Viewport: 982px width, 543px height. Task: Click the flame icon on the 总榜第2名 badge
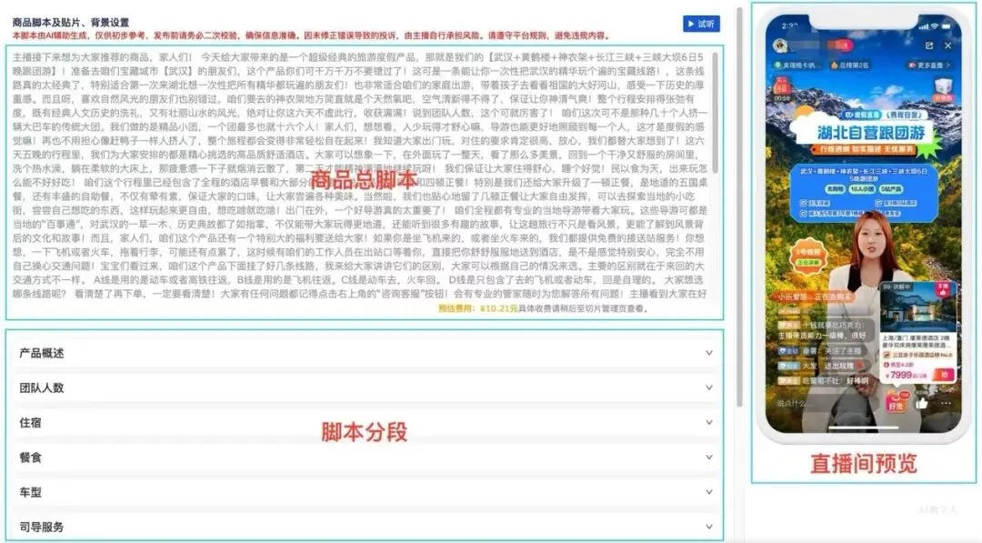point(834,65)
